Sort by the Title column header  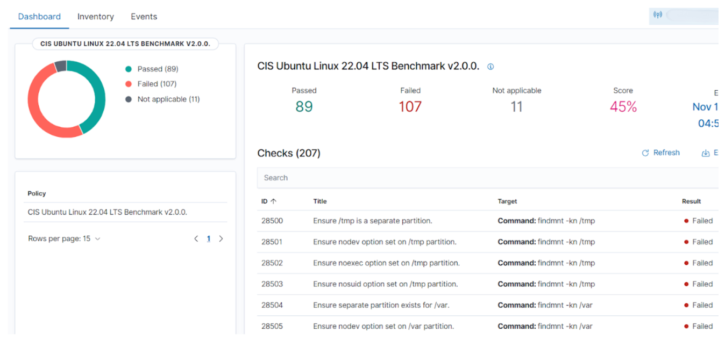(320, 201)
